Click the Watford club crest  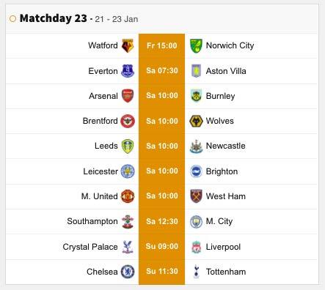pos(128,45)
